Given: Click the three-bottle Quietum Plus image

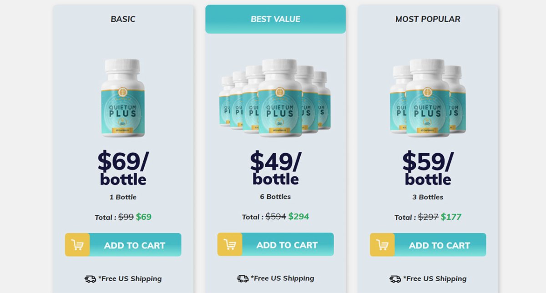Looking at the screenshot, I should (x=428, y=98).
